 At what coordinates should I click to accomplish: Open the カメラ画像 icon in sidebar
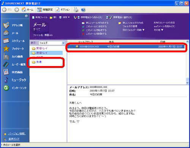click(x=6, y=57)
